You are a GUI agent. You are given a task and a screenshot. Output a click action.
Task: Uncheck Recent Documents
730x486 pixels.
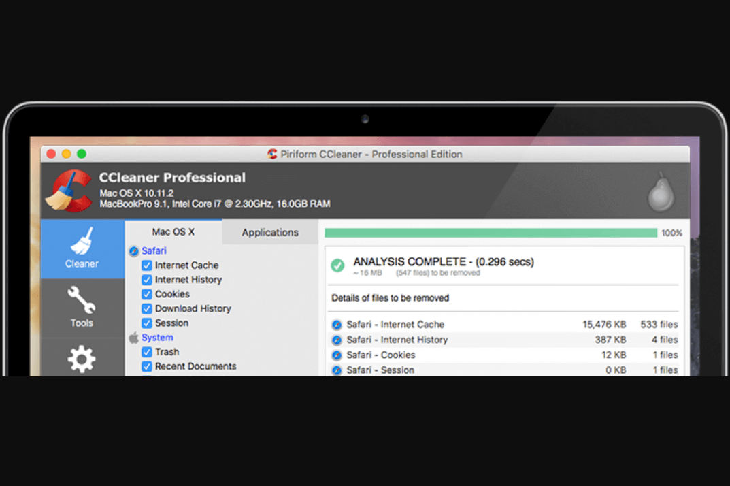click(x=146, y=366)
